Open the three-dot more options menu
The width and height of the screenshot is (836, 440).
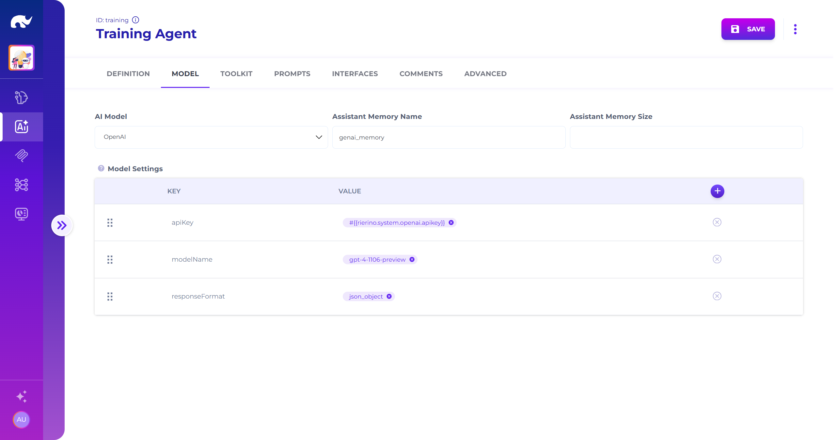click(795, 29)
